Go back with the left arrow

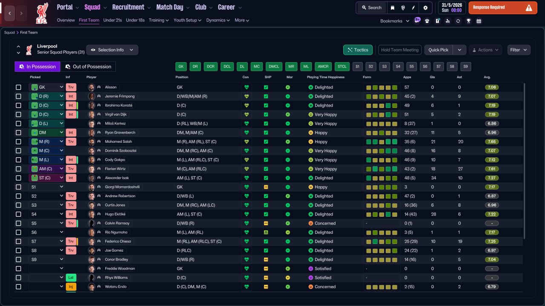point(10,14)
